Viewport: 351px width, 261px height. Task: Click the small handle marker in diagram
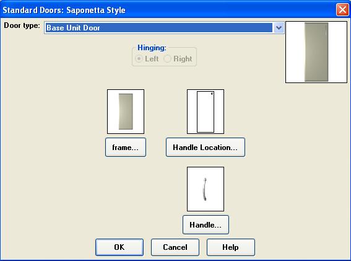point(212,94)
